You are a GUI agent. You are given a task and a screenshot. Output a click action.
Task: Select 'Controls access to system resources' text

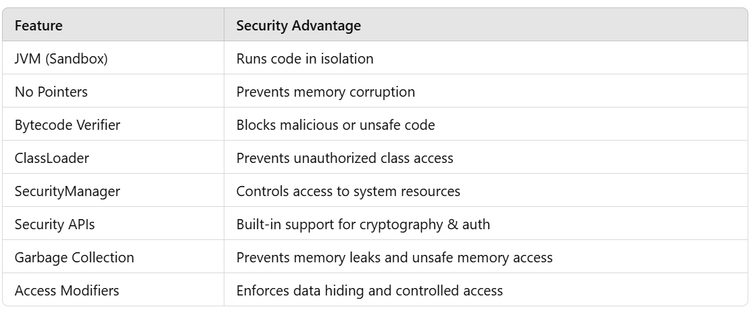(348, 191)
